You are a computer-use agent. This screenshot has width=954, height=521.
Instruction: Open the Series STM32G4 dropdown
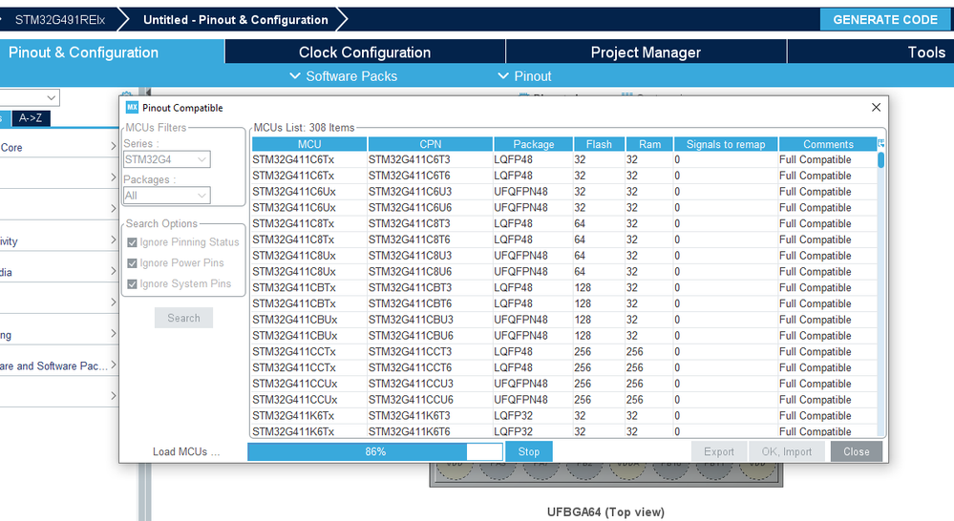(x=167, y=159)
